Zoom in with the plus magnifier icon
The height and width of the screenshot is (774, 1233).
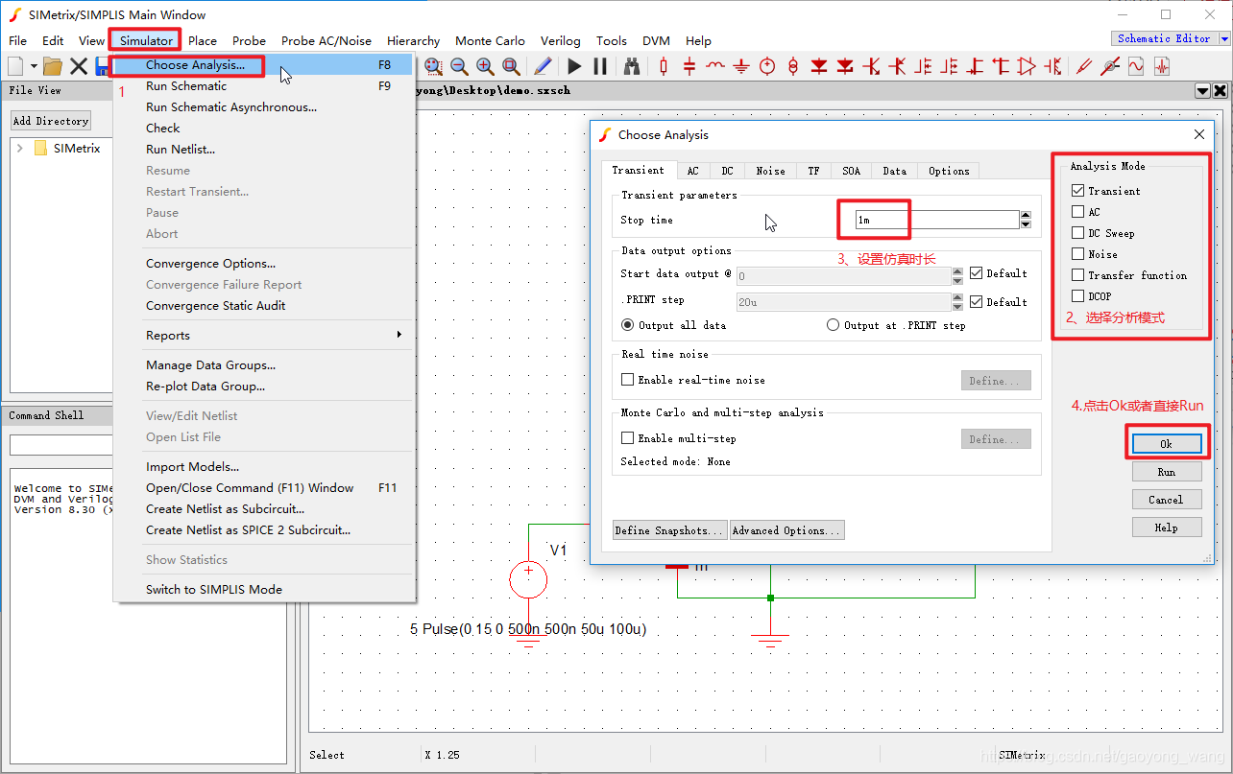click(485, 66)
